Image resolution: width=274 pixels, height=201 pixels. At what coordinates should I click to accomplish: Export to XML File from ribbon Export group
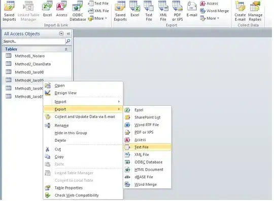[x=163, y=11]
